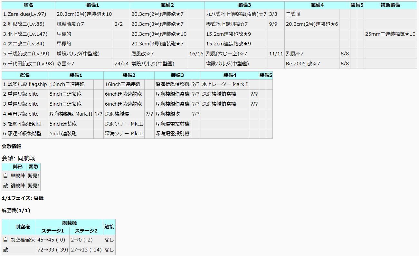Select '烈風(六〇一空)☆7' equipment cell
Image resolution: width=419 pixels, height=256 pixels.
(x=236, y=54)
